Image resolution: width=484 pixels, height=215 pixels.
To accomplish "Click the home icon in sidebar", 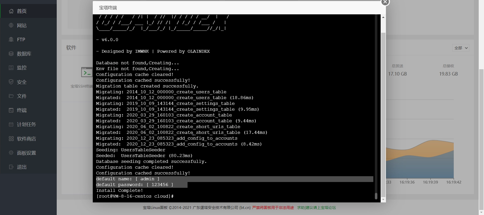I will coord(11,11).
